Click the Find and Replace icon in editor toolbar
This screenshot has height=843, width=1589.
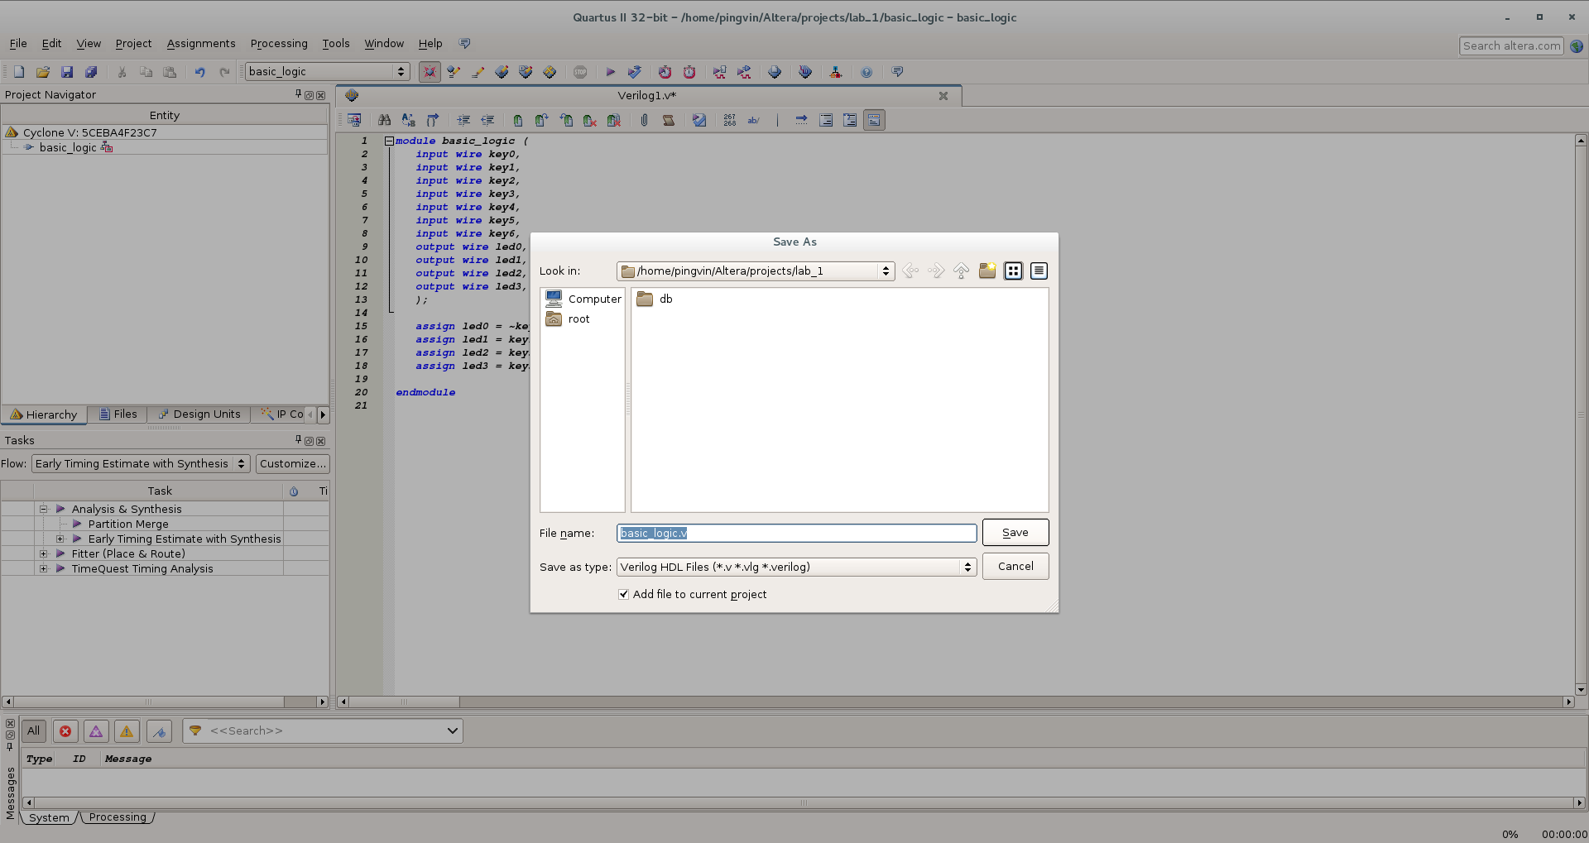(408, 120)
